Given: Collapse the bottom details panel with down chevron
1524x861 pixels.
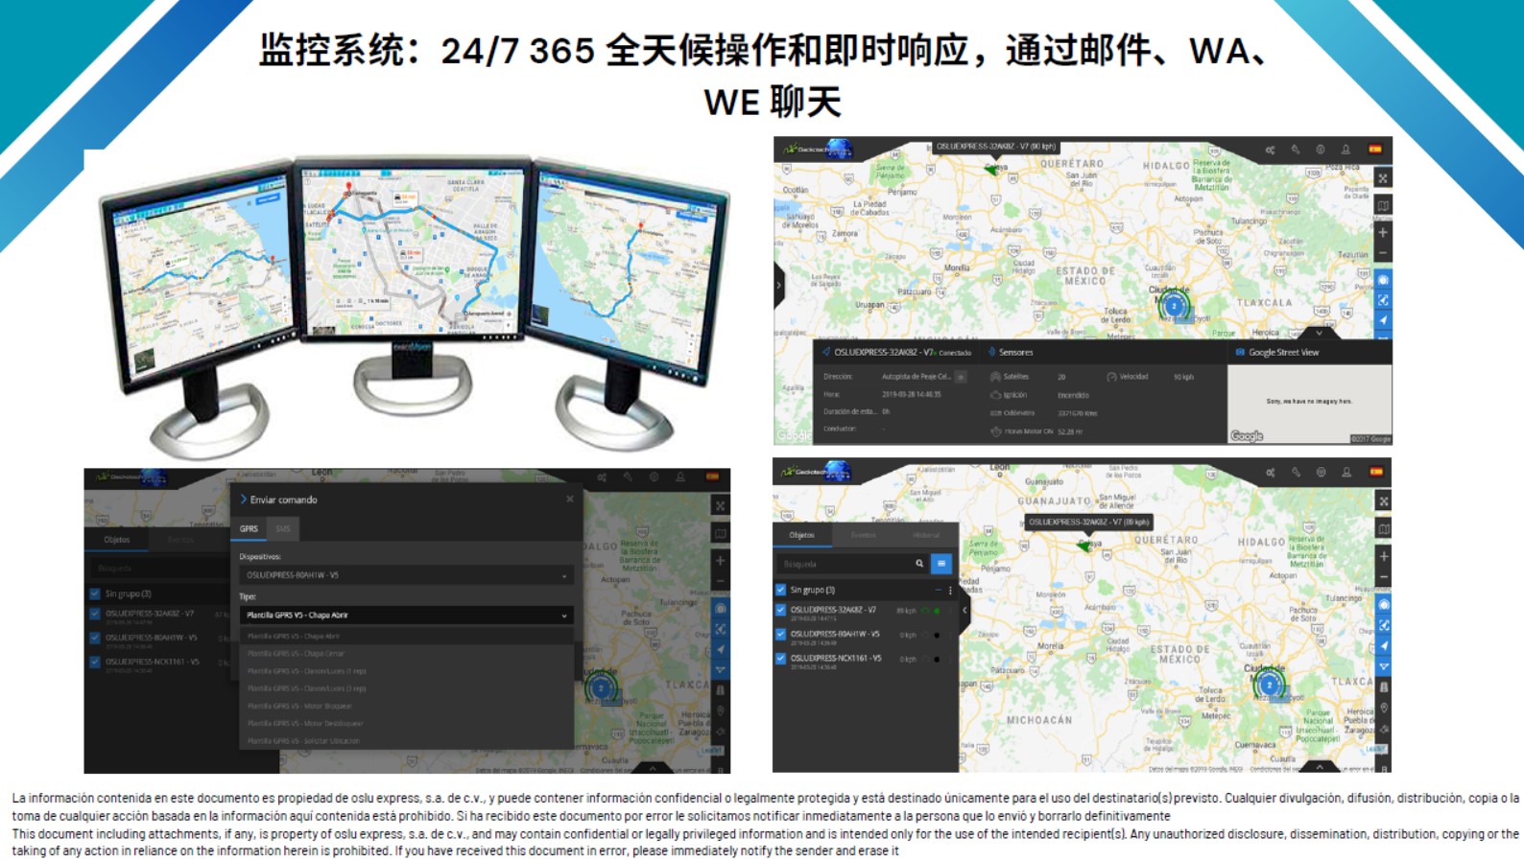Looking at the screenshot, I should pos(1319,333).
